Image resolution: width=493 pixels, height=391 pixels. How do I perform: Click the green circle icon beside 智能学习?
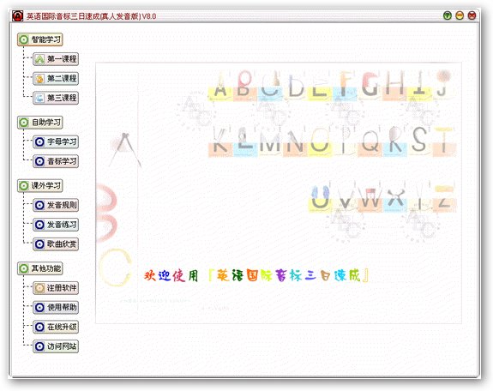[24, 39]
